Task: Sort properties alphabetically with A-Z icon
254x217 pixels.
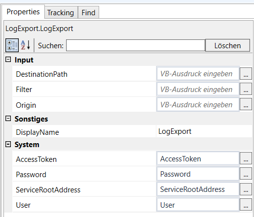Action: (x=26, y=45)
